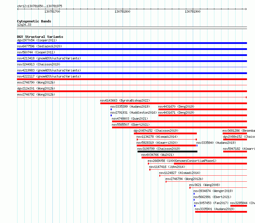Click the blue dgv2977n54 variant bar
The image size is (255, 223).
pyautogui.click(x=132, y=43)
